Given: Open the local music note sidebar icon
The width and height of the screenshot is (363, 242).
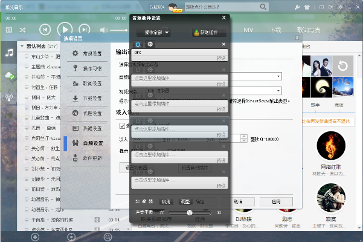Looking at the screenshot, I should coord(9,53).
